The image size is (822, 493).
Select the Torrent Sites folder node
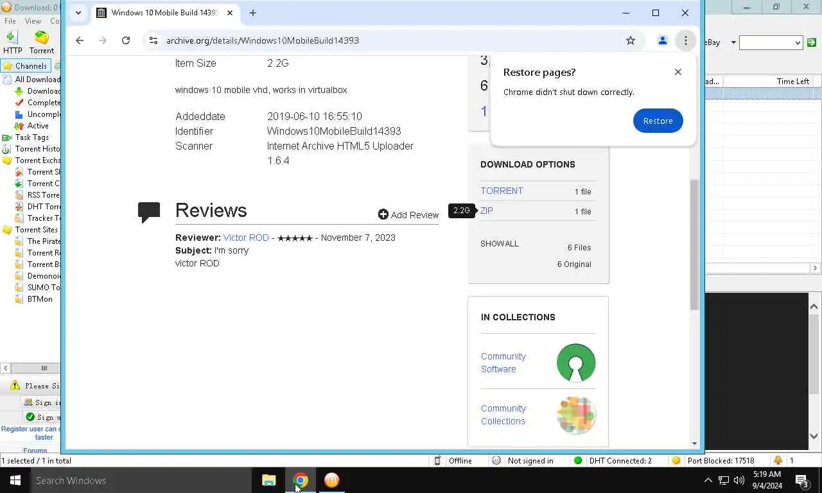(x=36, y=230)
